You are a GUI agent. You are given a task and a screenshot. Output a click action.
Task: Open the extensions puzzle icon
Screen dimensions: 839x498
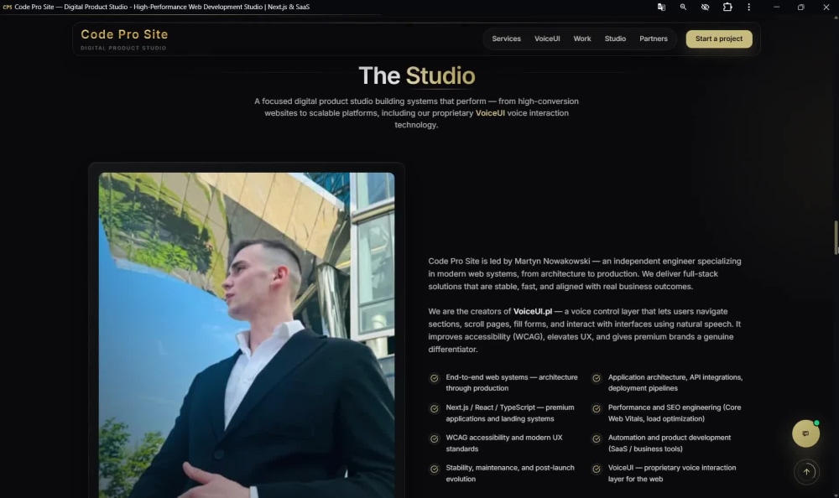727,7
